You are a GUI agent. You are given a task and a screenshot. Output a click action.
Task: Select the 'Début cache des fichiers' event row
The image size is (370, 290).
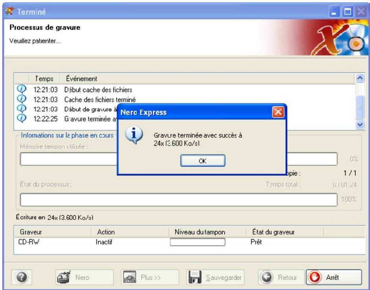click(x=185, y=90)
